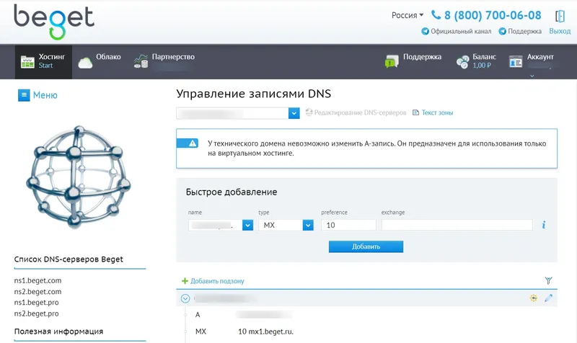
Task: Click Редактирование DNS-серверов link
Action: coord(360,112)
